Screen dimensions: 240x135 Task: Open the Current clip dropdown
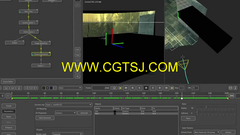[x=69, y=105]
